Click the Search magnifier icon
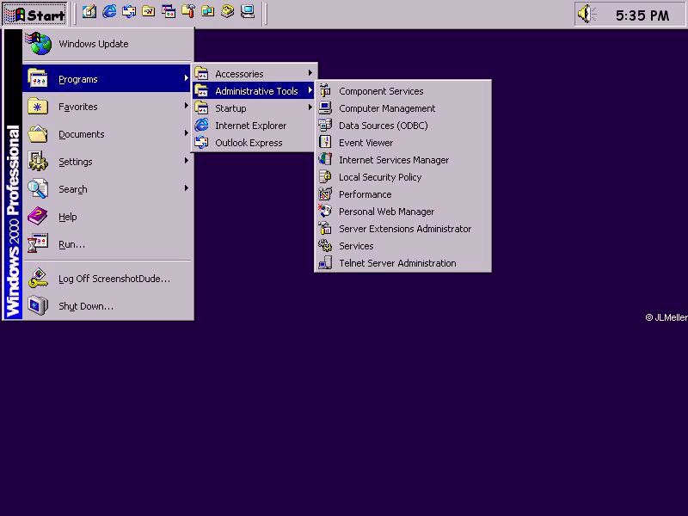The width and height of the screenshot is (688, 516). click(x=38, y=189)
